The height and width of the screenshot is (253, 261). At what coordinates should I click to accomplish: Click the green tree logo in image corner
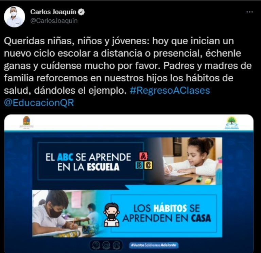tap(231, 123)
